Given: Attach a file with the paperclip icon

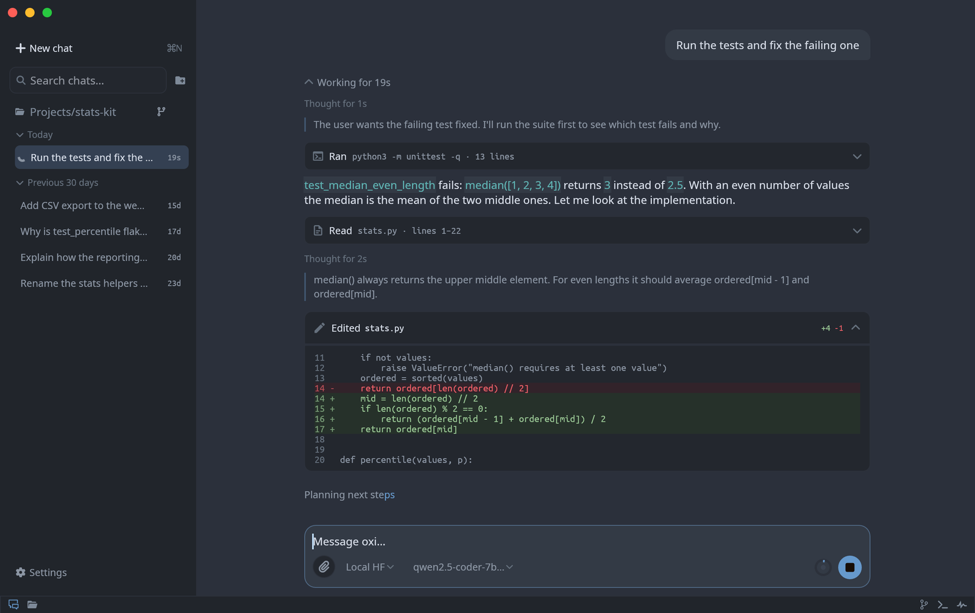Looking at the screenshot, I should (x=324, y=567).
